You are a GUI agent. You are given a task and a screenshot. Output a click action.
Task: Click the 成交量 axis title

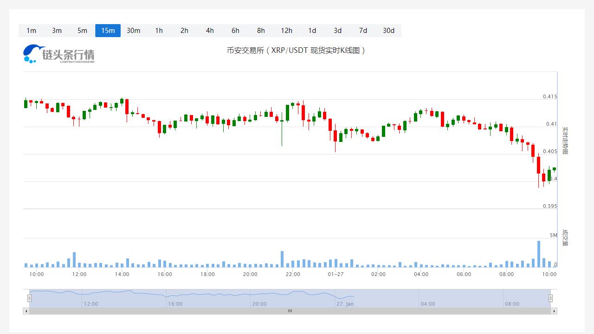[x=565, y=238]
